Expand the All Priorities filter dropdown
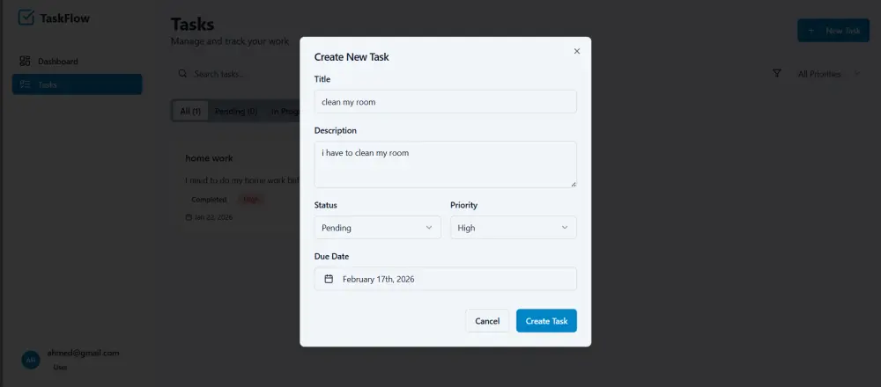Image resolution: width=881 pixels, height=387 pixels. (x=828, y=74)
